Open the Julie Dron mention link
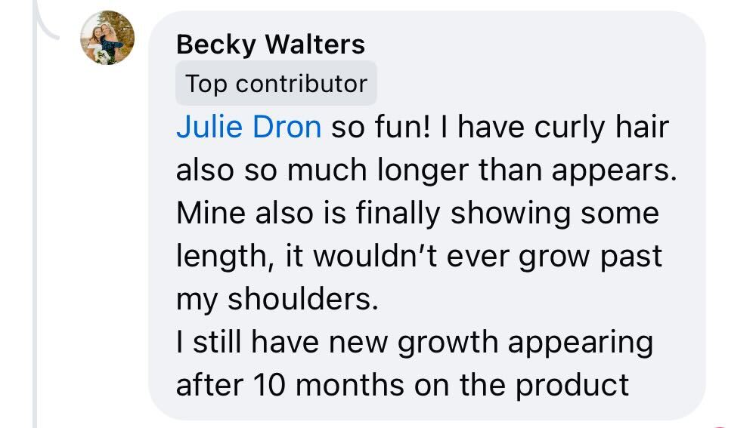The width and height of the screenshot is (756, 428). [x=249, y=127]
